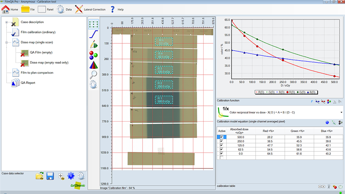Click the rainbow cone color map icon

(94, 64)
